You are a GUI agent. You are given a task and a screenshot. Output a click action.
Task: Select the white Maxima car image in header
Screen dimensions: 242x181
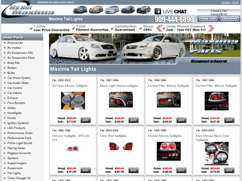tap(112, 9)
